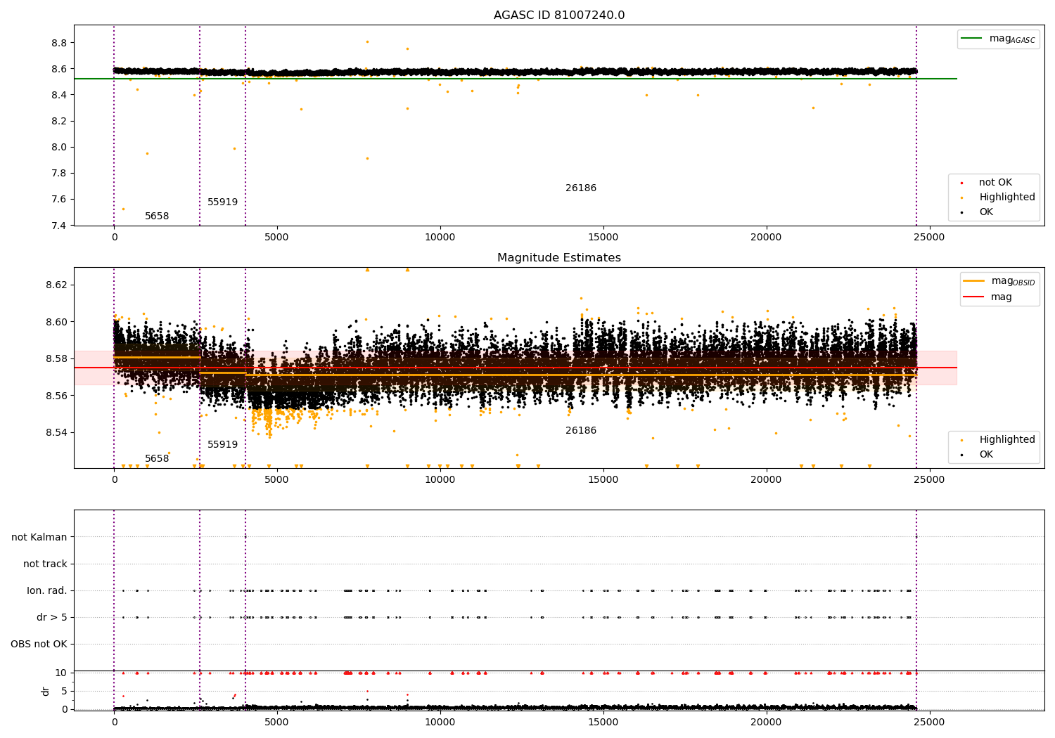Click the 'OBS not OK' axis label
This screenshot has width=1055, height=738.
click(39, 644)
